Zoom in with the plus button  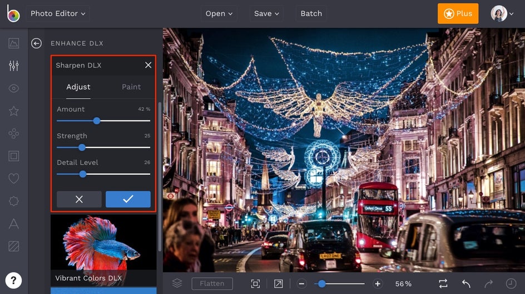(x=378, y=283)
